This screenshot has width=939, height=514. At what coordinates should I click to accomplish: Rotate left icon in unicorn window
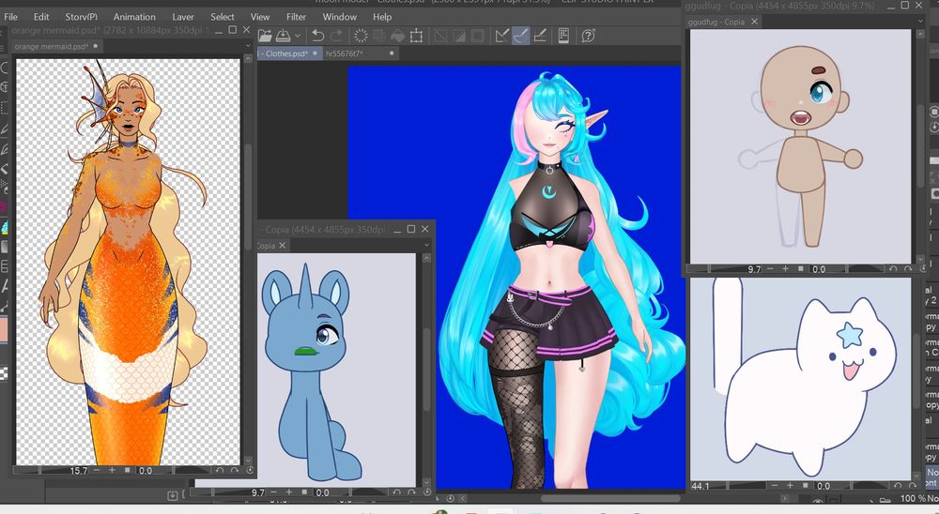click(x=397, y=492)
